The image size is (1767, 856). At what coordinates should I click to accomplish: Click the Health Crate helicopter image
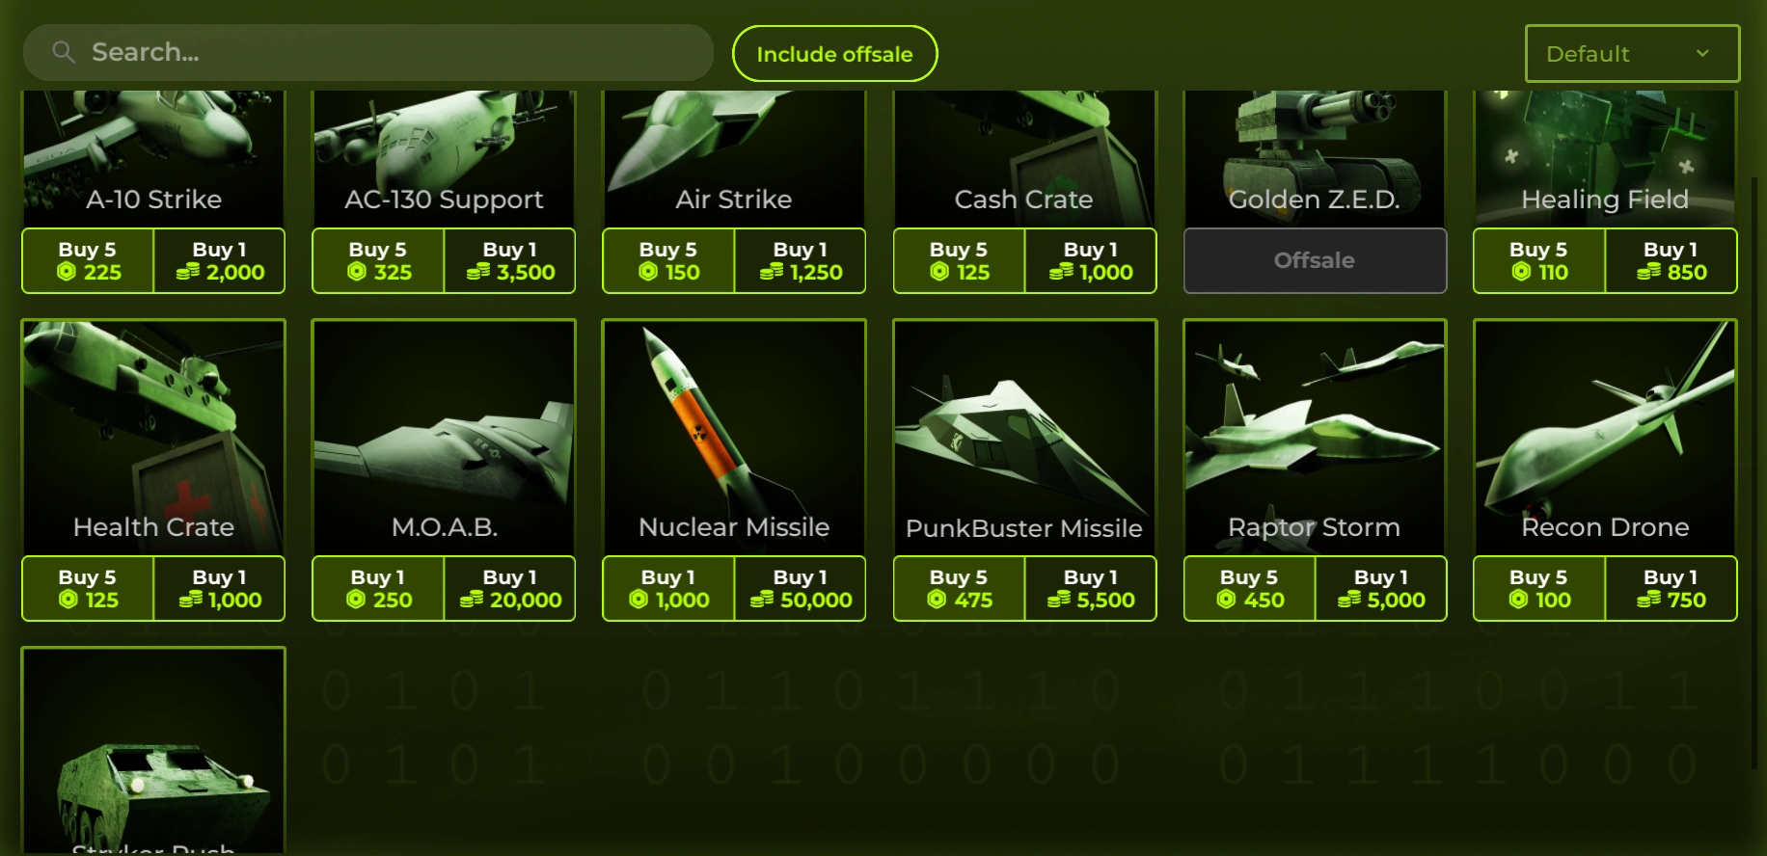point(153,437)
